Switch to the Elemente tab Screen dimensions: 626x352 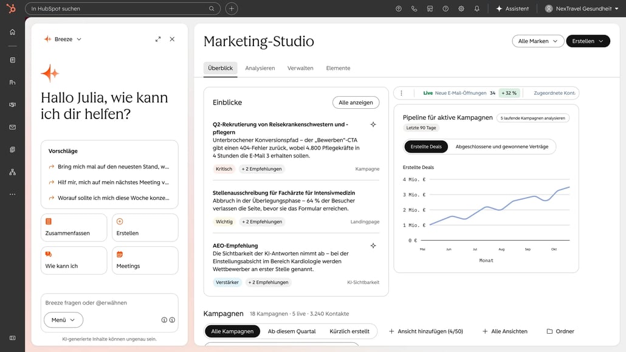(338, 68)
